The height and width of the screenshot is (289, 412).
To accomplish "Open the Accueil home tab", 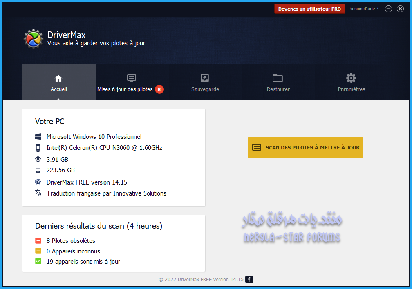I will (x=59, y=82).
